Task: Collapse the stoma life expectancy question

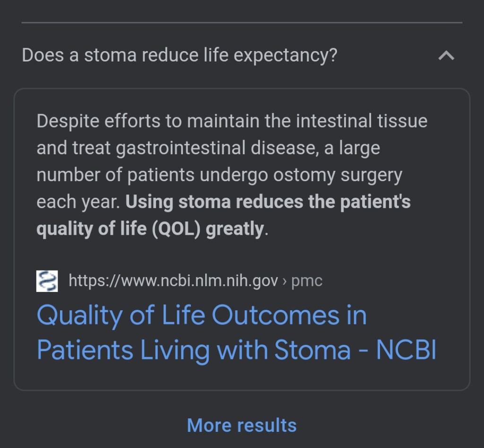Action: (x=446, y=56)
